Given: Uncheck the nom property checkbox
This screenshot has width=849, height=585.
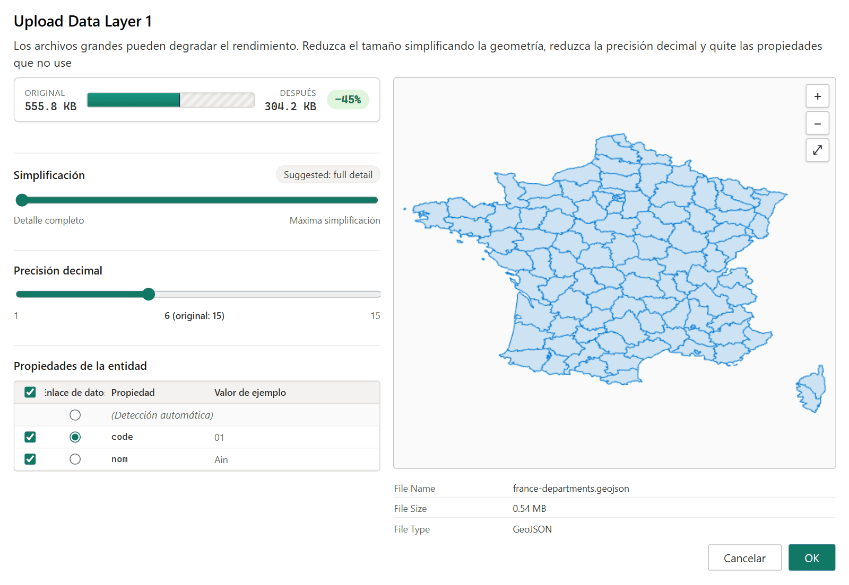Looking at the screenshot, I should (30, 459).
